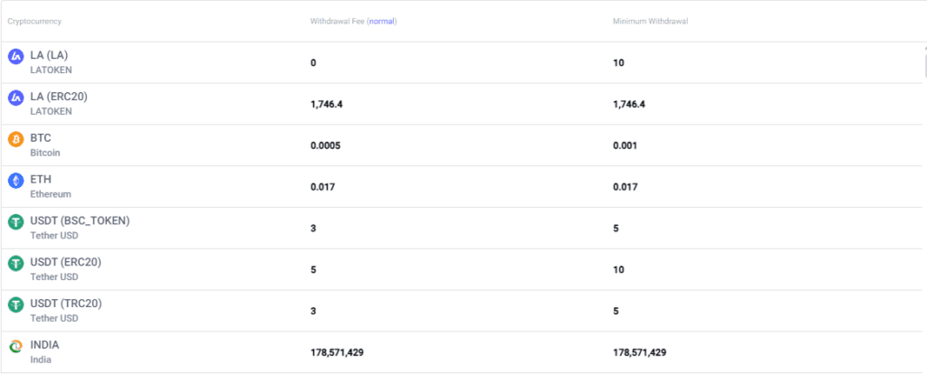Image resolution: width=927 pixels, height=374 pixels.
Task: Click the USDT (BSC_TOKEN) minimum withdrawal 5
Action: point(616,229)
